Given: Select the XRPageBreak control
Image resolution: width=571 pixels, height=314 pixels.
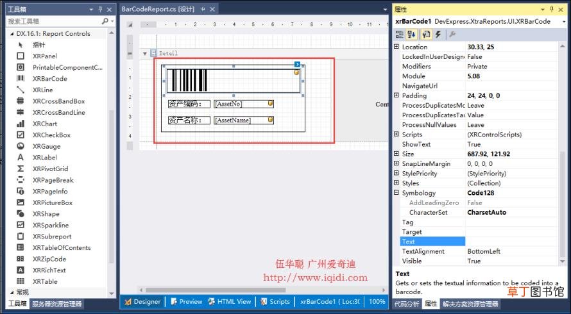Looking at the screenshot, I should tap(53, 180).
